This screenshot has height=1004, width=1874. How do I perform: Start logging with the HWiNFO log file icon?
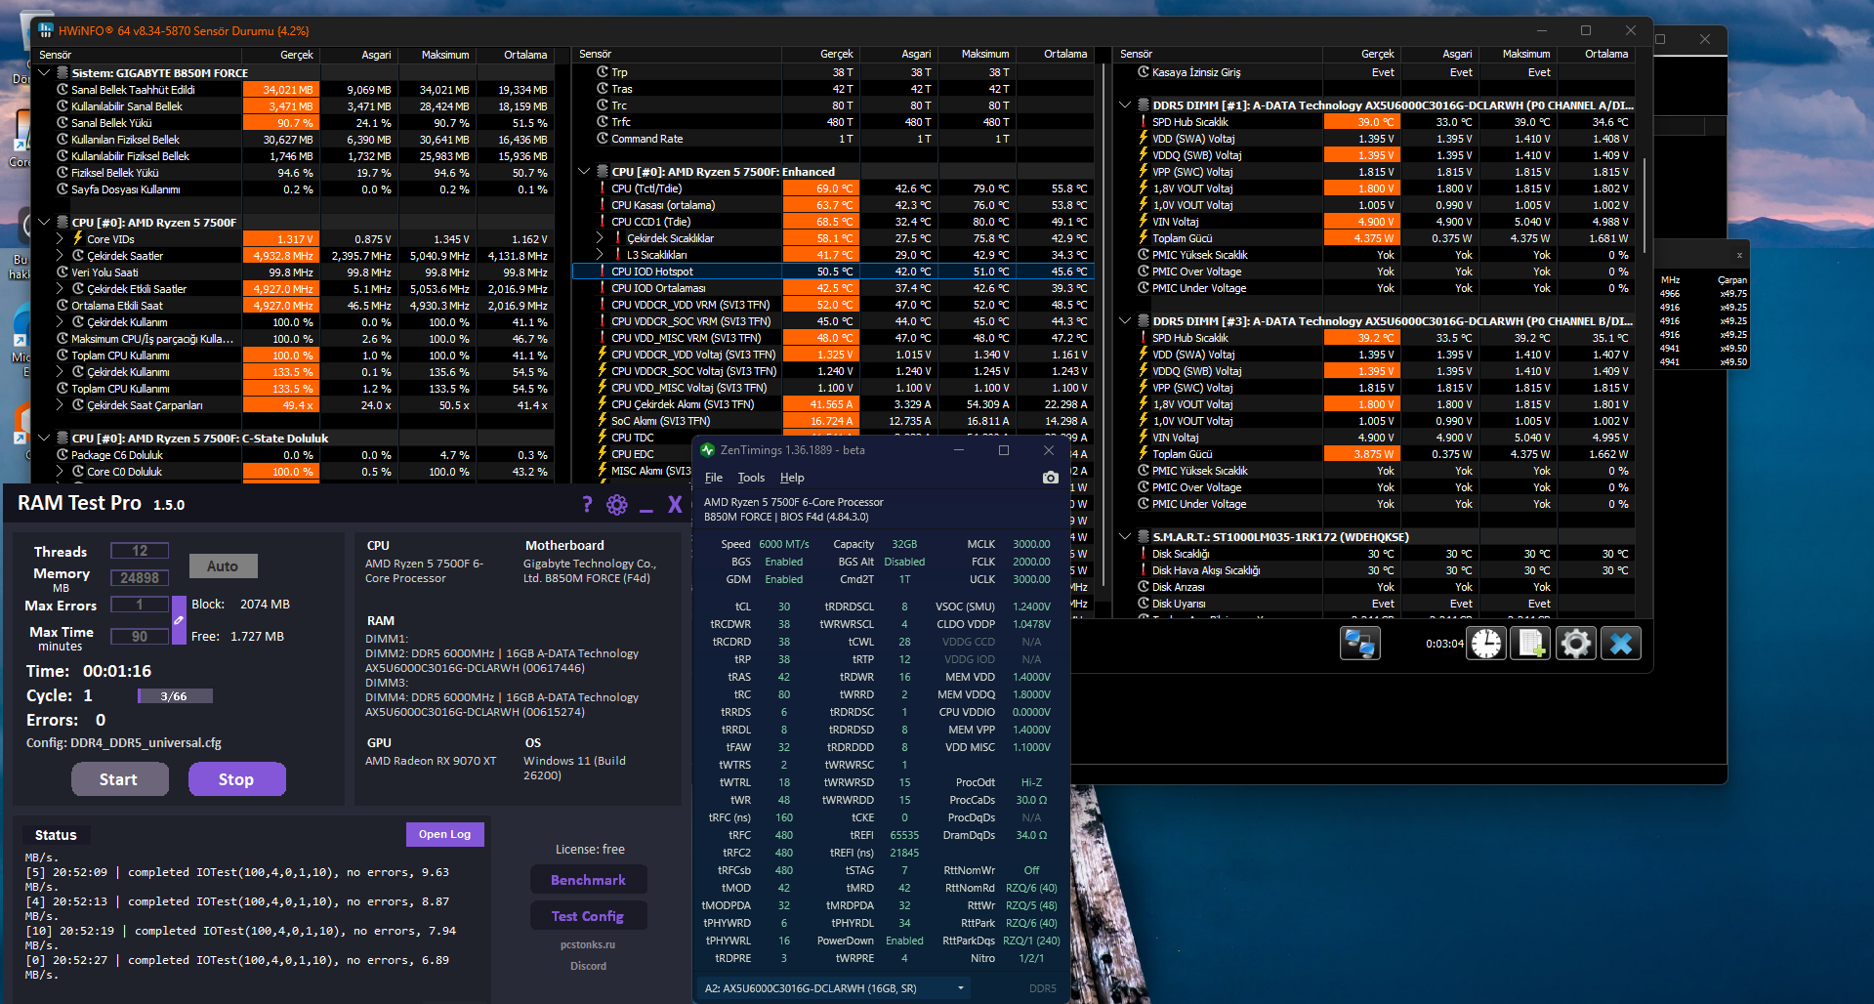pyautogui.click(x=1530, y=644)
